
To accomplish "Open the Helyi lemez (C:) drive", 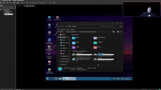I will (103, 54).
